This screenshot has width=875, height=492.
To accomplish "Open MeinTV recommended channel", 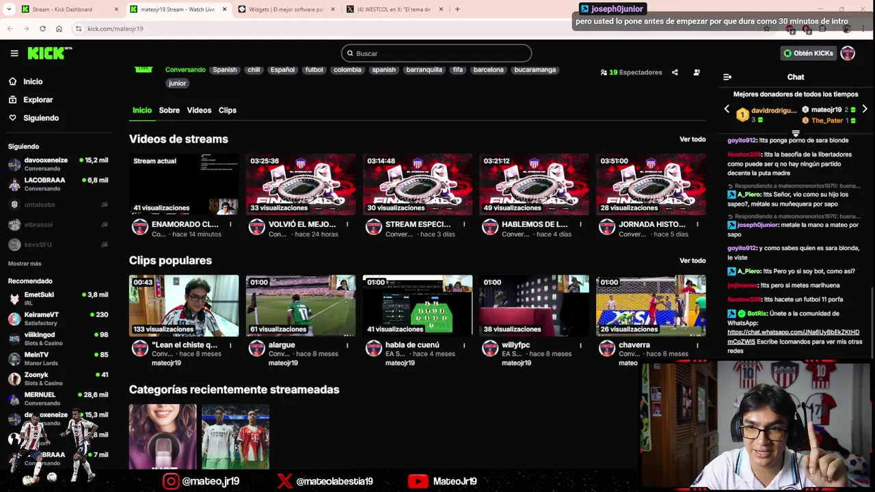I will pyautogui.click(x=58, y=358).
